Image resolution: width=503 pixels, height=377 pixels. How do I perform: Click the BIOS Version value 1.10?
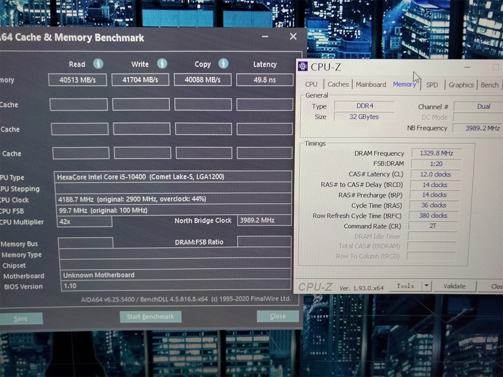tap(176, 286)
